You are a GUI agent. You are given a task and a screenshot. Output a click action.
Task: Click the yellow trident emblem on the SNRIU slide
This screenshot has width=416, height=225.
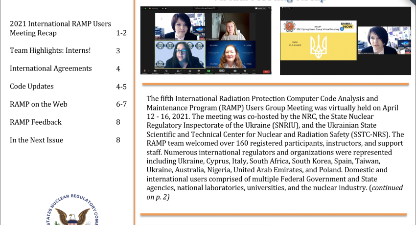coord(319,46)
